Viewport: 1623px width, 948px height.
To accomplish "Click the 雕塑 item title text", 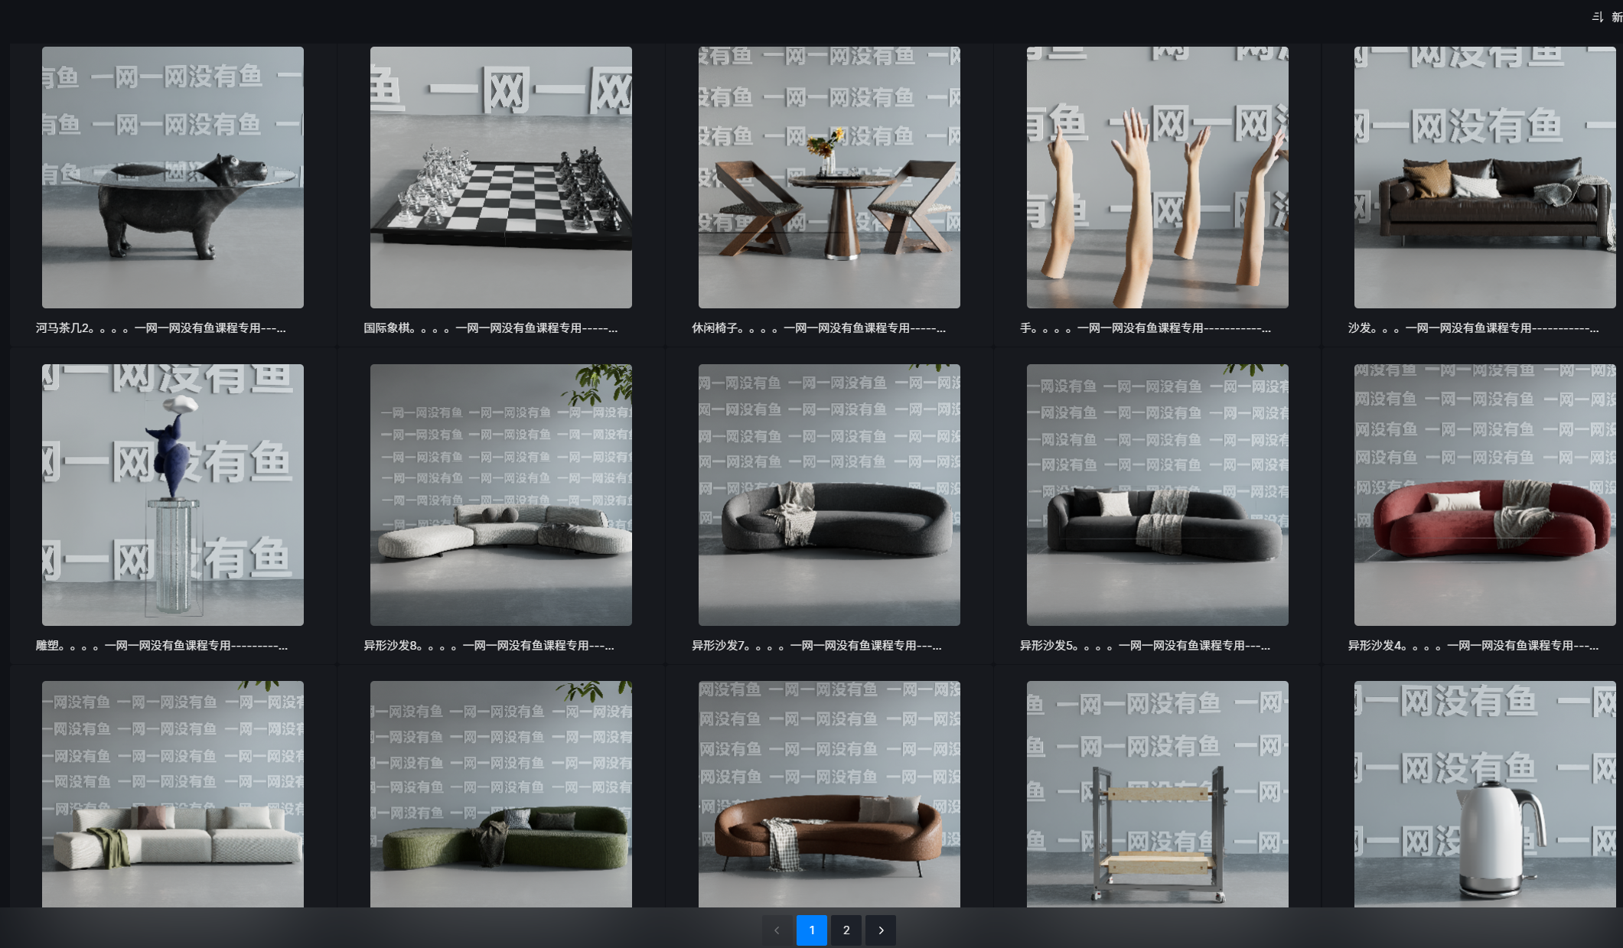I will 161,646.
